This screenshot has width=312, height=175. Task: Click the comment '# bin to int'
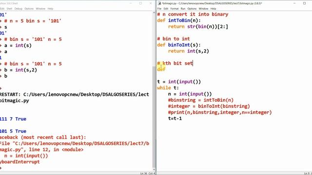174,39
